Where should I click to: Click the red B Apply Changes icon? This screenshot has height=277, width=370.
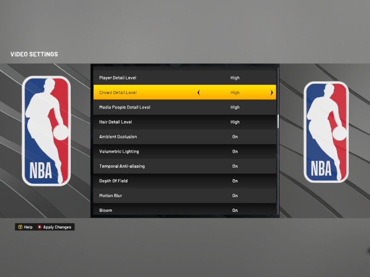tap(39, 227)
